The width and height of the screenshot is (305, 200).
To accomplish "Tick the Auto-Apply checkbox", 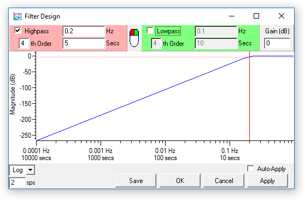I will click(250, 168).
